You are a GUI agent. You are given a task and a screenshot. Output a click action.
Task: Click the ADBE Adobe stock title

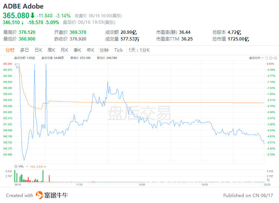[23, 6]
